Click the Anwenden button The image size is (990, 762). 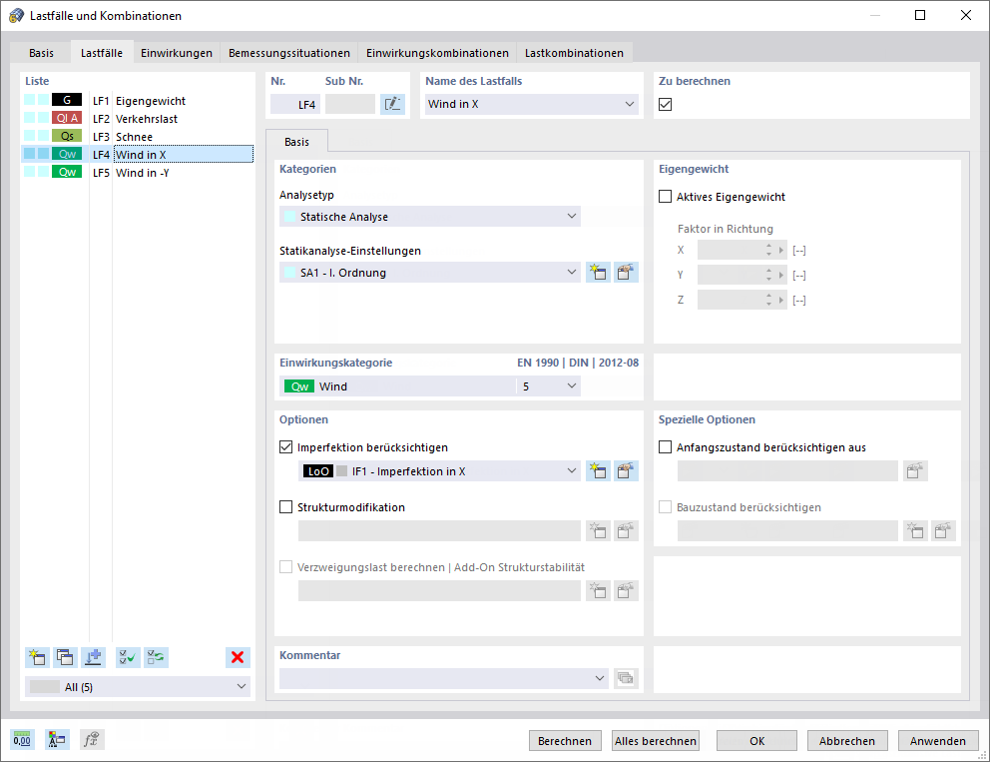[x=937, y=740]
